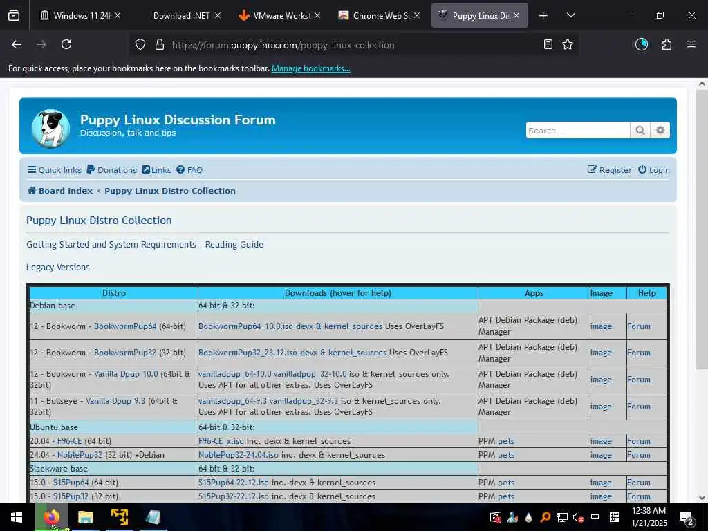Click network status tray icon
Screen dimensions: 708x531
[561, 517]
